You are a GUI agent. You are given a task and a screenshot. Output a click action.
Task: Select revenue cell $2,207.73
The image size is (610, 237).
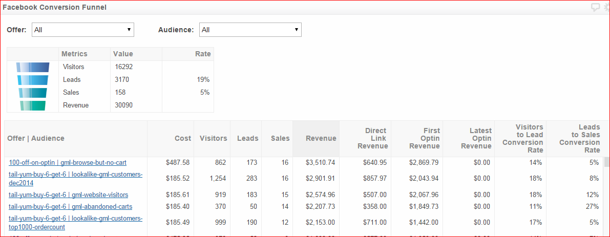[x=321, y=207]
